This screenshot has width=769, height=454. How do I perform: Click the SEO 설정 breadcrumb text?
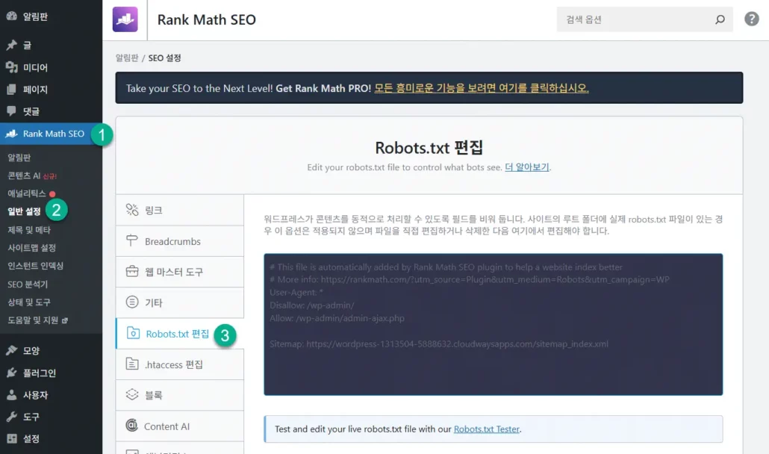click(165, 57)
